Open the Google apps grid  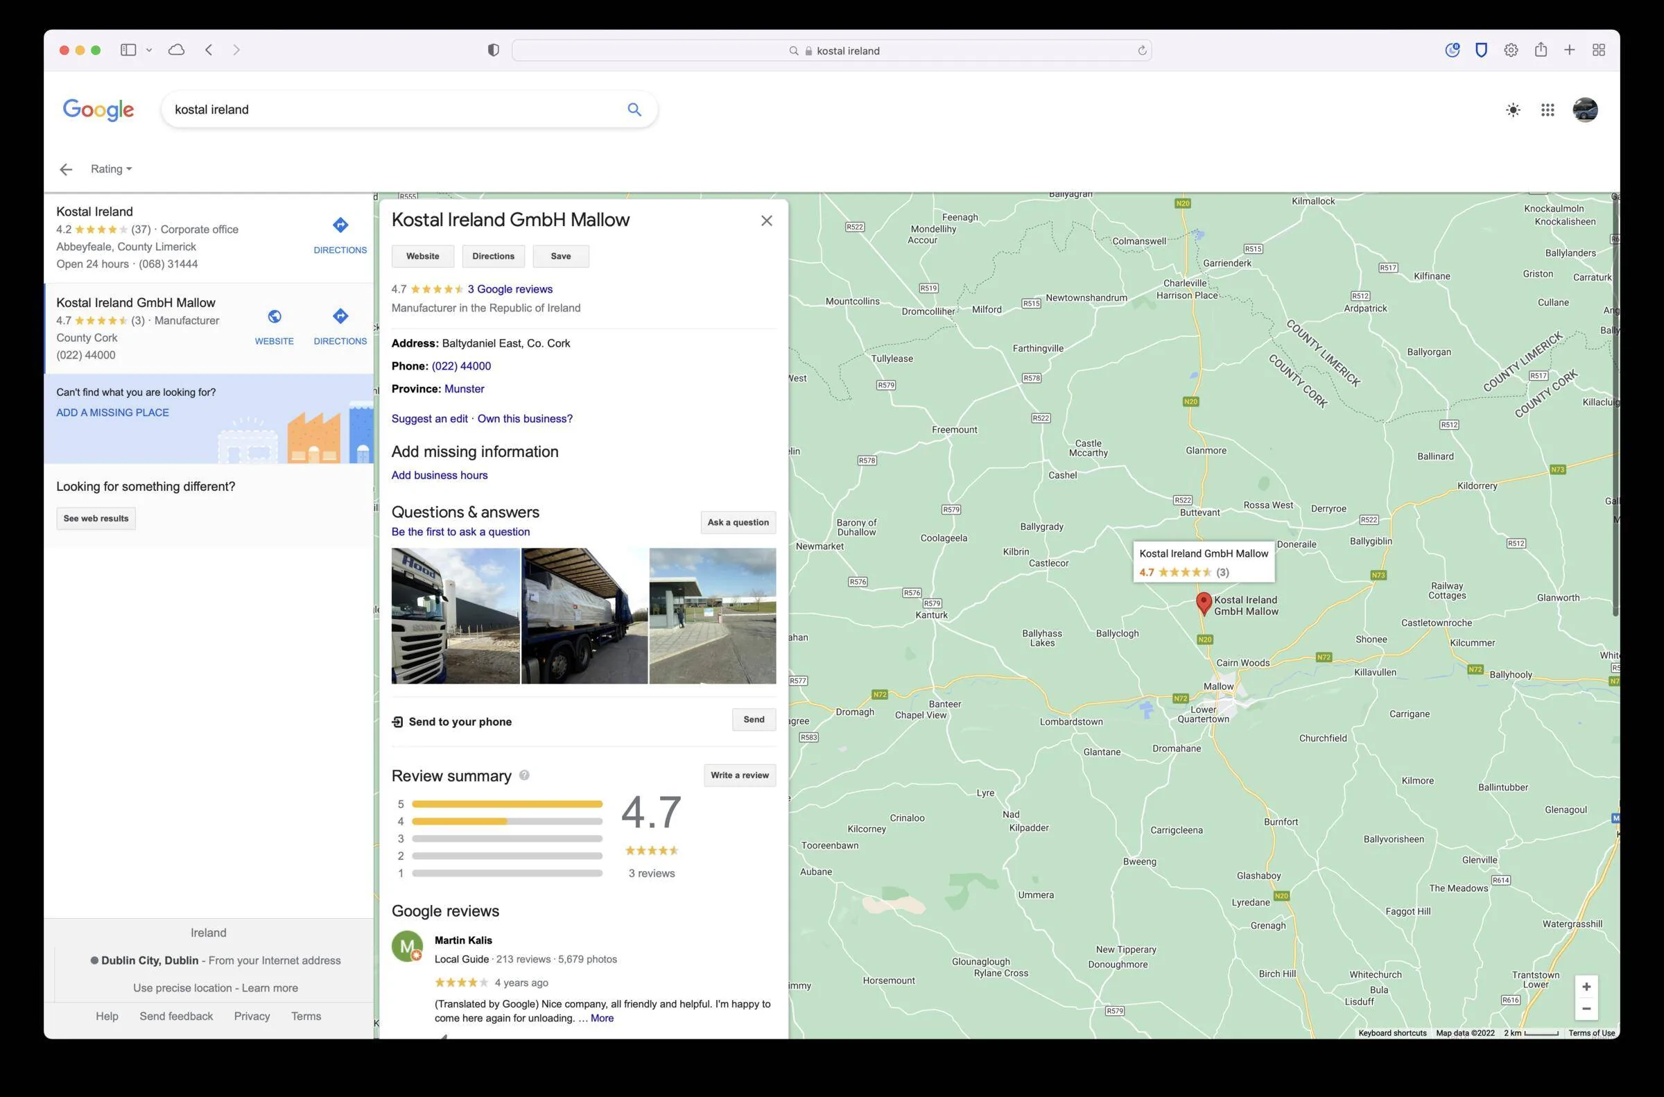click(1548, 110)
